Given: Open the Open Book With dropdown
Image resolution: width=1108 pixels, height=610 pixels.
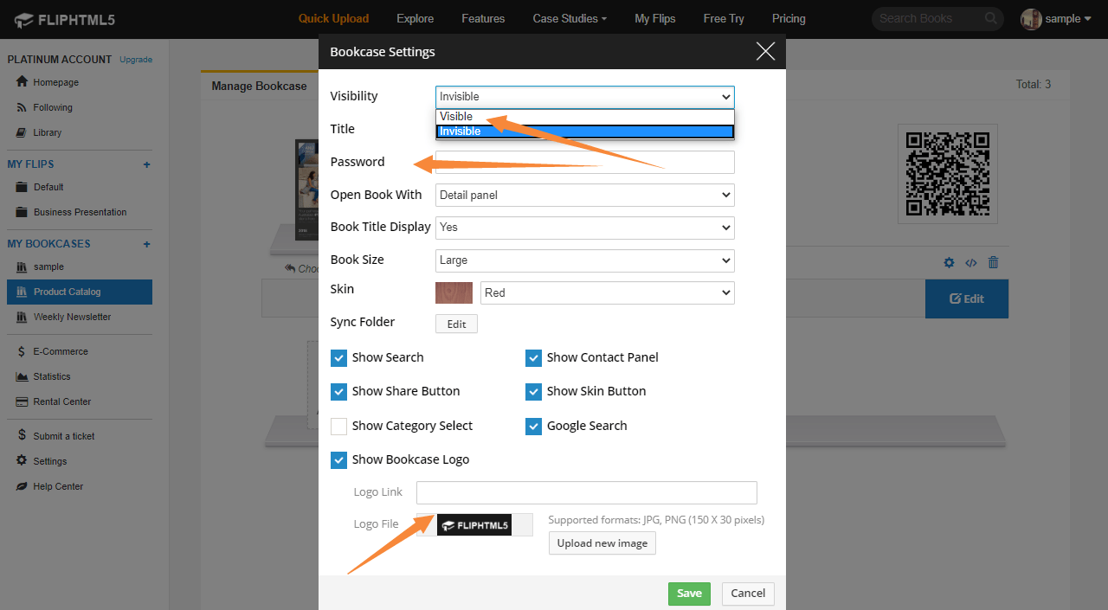Looking at the screenshot, I should coord(584,195).
